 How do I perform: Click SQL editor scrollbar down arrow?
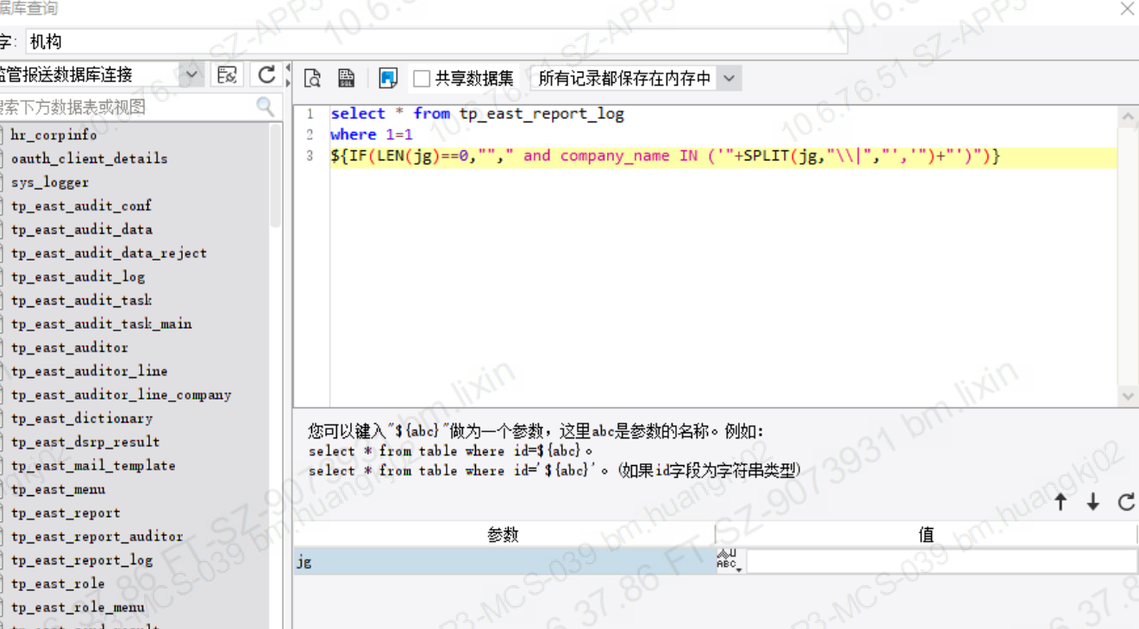click(x=1127, y=396)
